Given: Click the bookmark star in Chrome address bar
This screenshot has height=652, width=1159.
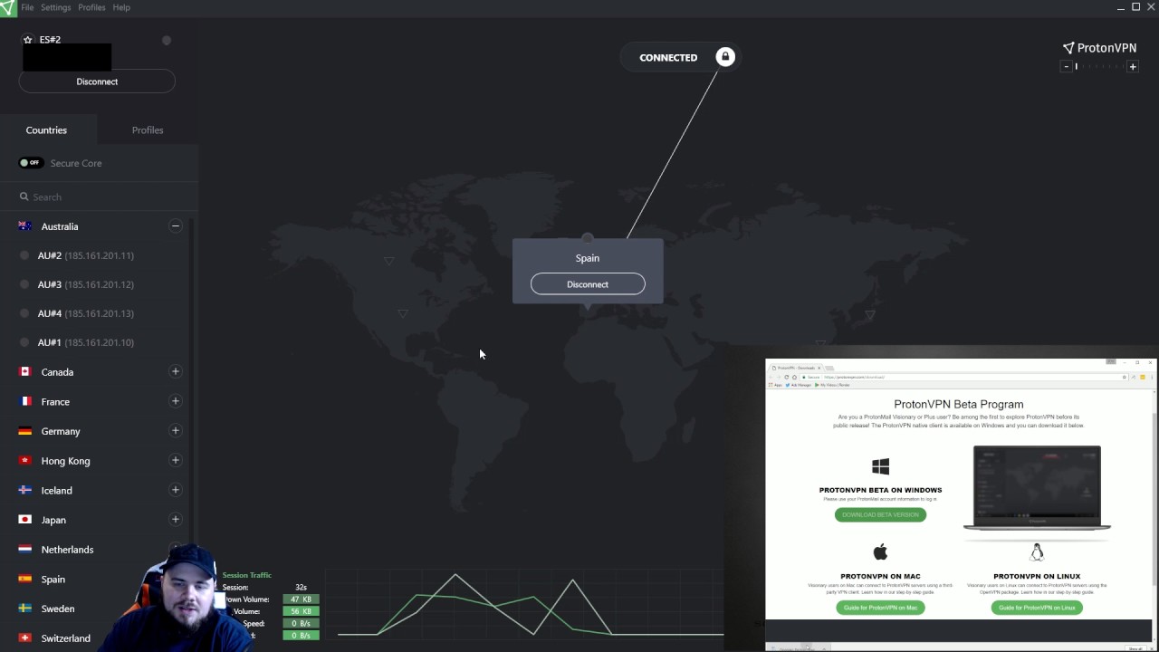Looking at the screenshot, I should pyautogui.click(x=1125, y=377).
